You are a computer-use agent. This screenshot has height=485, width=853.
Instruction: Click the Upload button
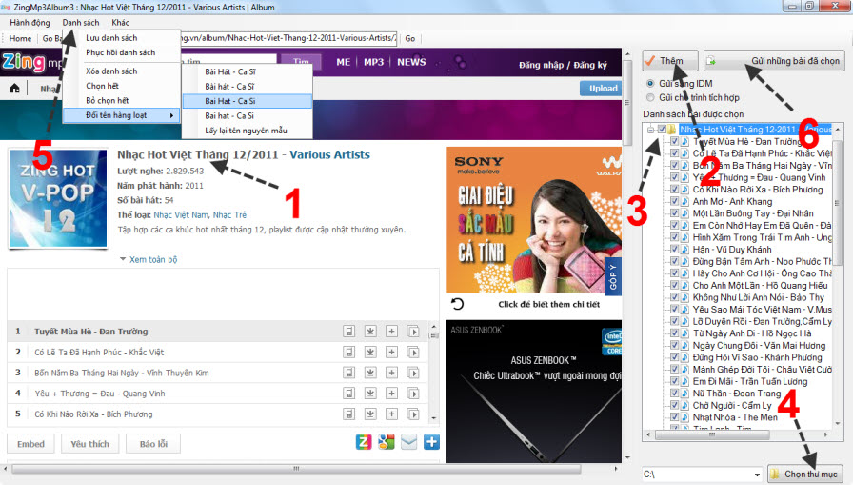click(601, 89)
